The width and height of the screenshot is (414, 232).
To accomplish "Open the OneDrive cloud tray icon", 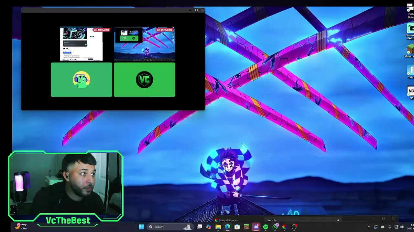I will [383, 227].
